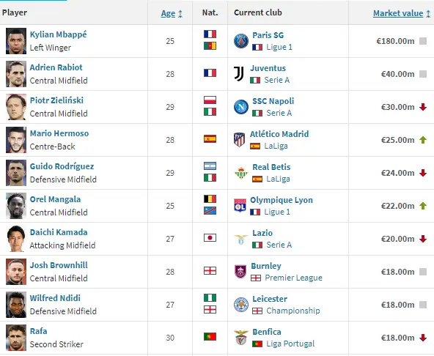Click the green up arrow beside €25.00m

[x=423, y=140]
